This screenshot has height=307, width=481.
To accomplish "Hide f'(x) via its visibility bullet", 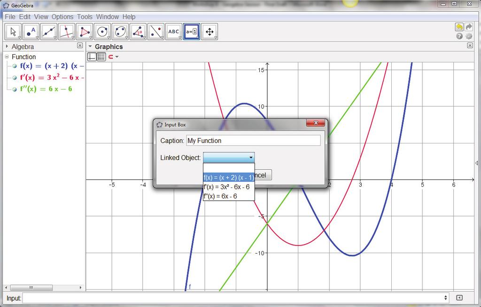I will point(15,78).
